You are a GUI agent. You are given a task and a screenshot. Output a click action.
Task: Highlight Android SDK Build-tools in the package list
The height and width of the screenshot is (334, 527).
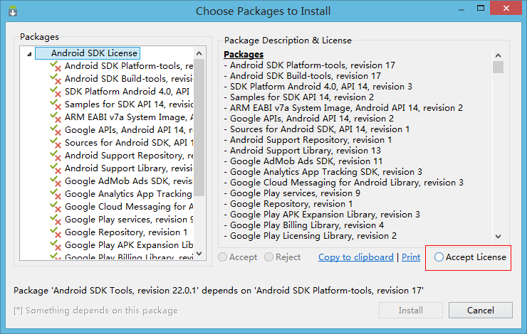(x=128, y=79)
